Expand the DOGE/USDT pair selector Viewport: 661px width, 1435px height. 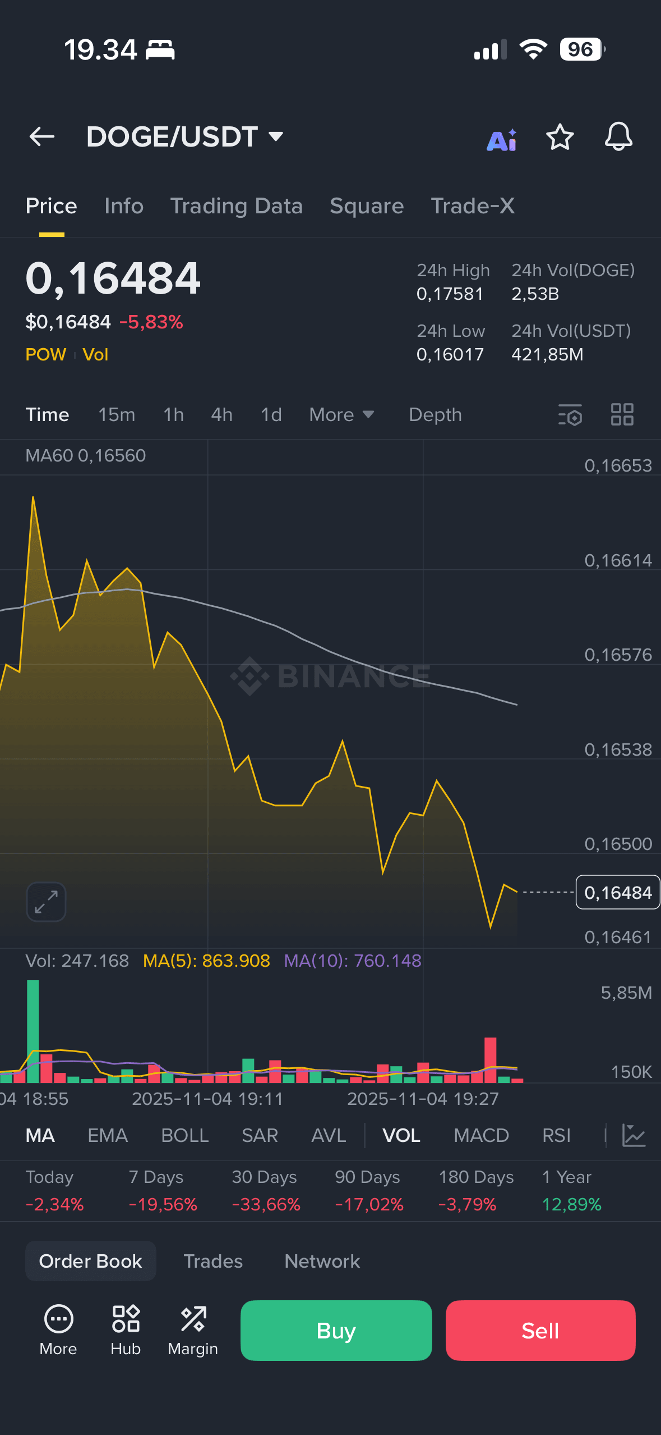pos(185,136)
